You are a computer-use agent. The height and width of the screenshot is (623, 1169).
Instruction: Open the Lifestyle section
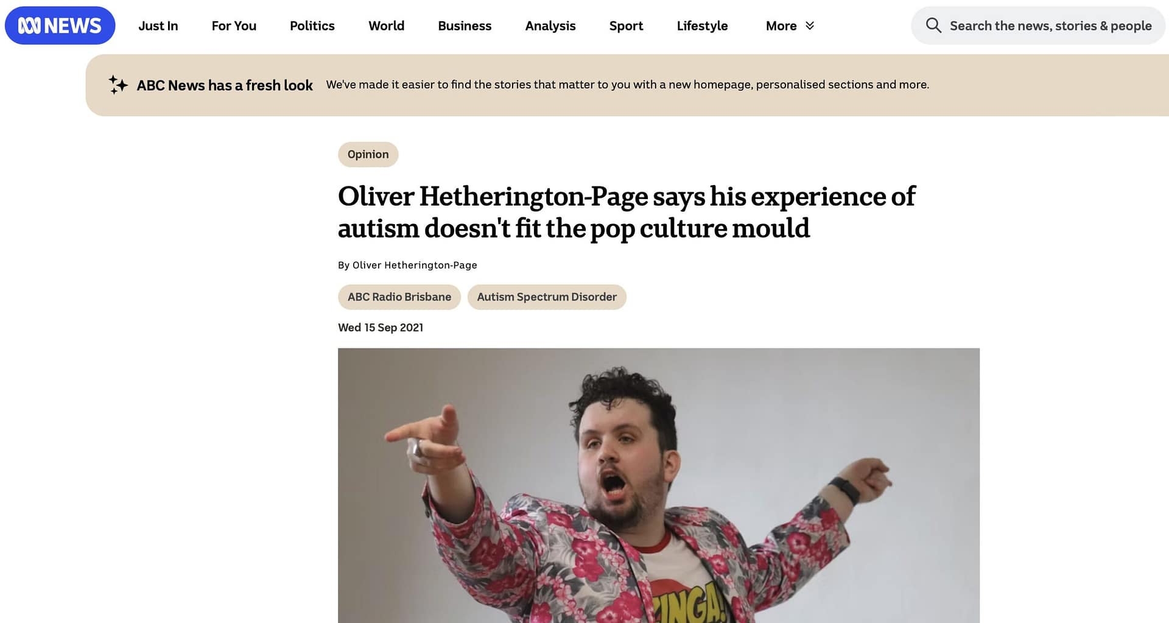click(702, 26)
